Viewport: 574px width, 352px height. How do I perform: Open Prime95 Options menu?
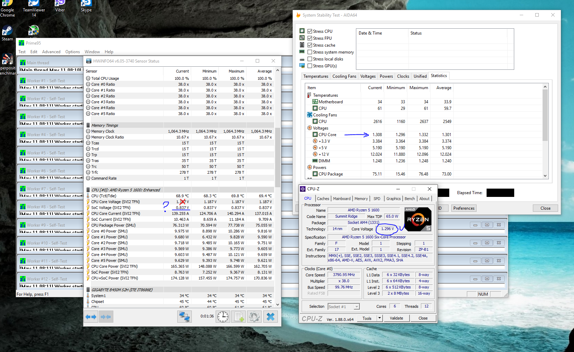[x=73, y=52]
